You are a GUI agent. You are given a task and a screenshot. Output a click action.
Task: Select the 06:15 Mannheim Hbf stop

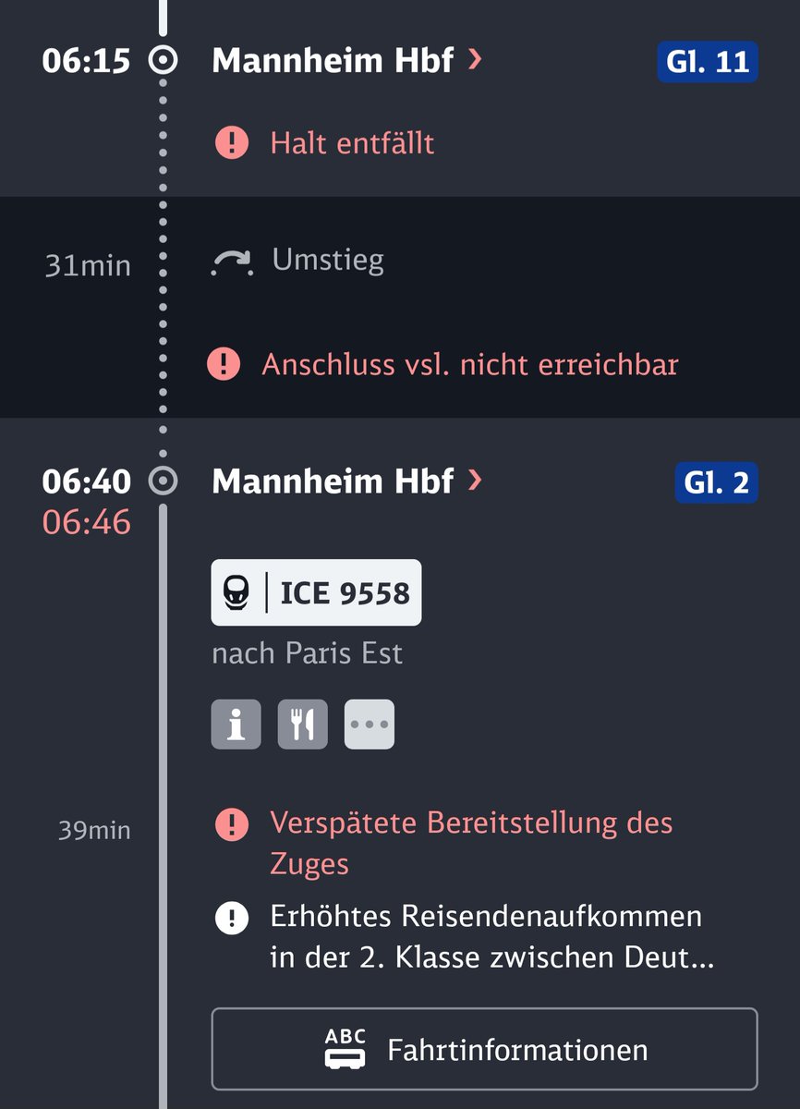[333, 61]
